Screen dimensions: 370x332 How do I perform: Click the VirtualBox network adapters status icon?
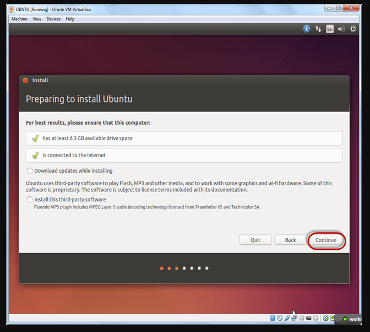(x=294, y=318)
